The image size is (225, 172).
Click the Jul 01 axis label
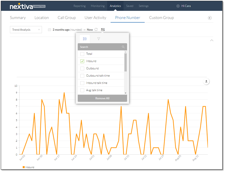point(92,158)
